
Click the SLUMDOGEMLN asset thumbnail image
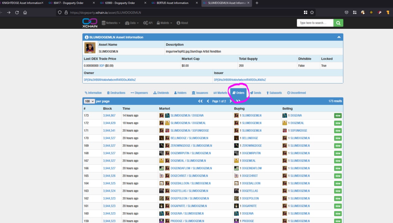pyautogui.click(x=90, y=48)
